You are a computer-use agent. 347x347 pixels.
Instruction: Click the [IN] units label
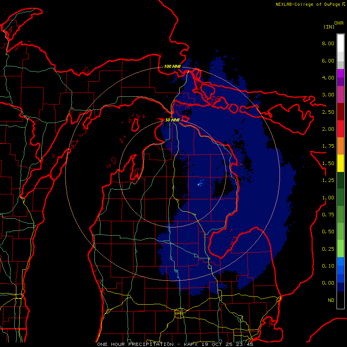pyautogui.click(x=329, y=27)
